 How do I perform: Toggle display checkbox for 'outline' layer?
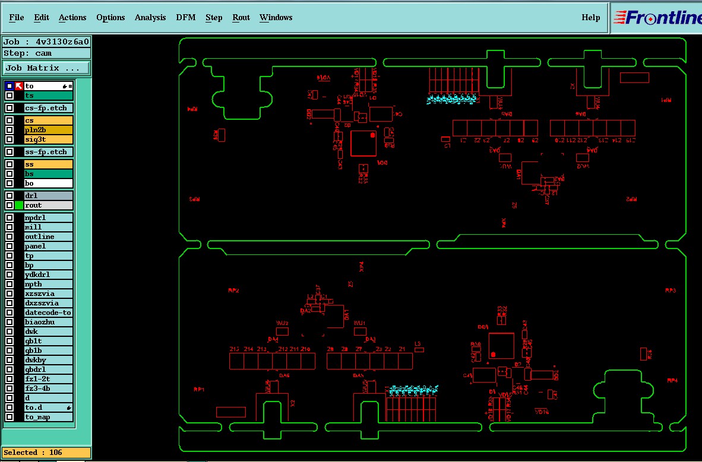pyautogui.click(x=10, y=237)
